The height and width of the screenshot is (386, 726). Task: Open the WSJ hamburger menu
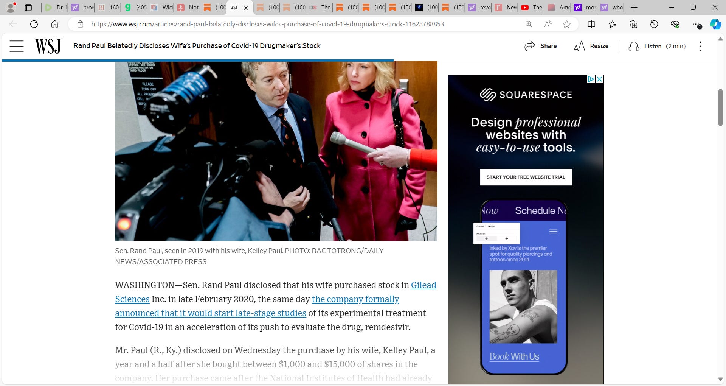pos(17,46)
